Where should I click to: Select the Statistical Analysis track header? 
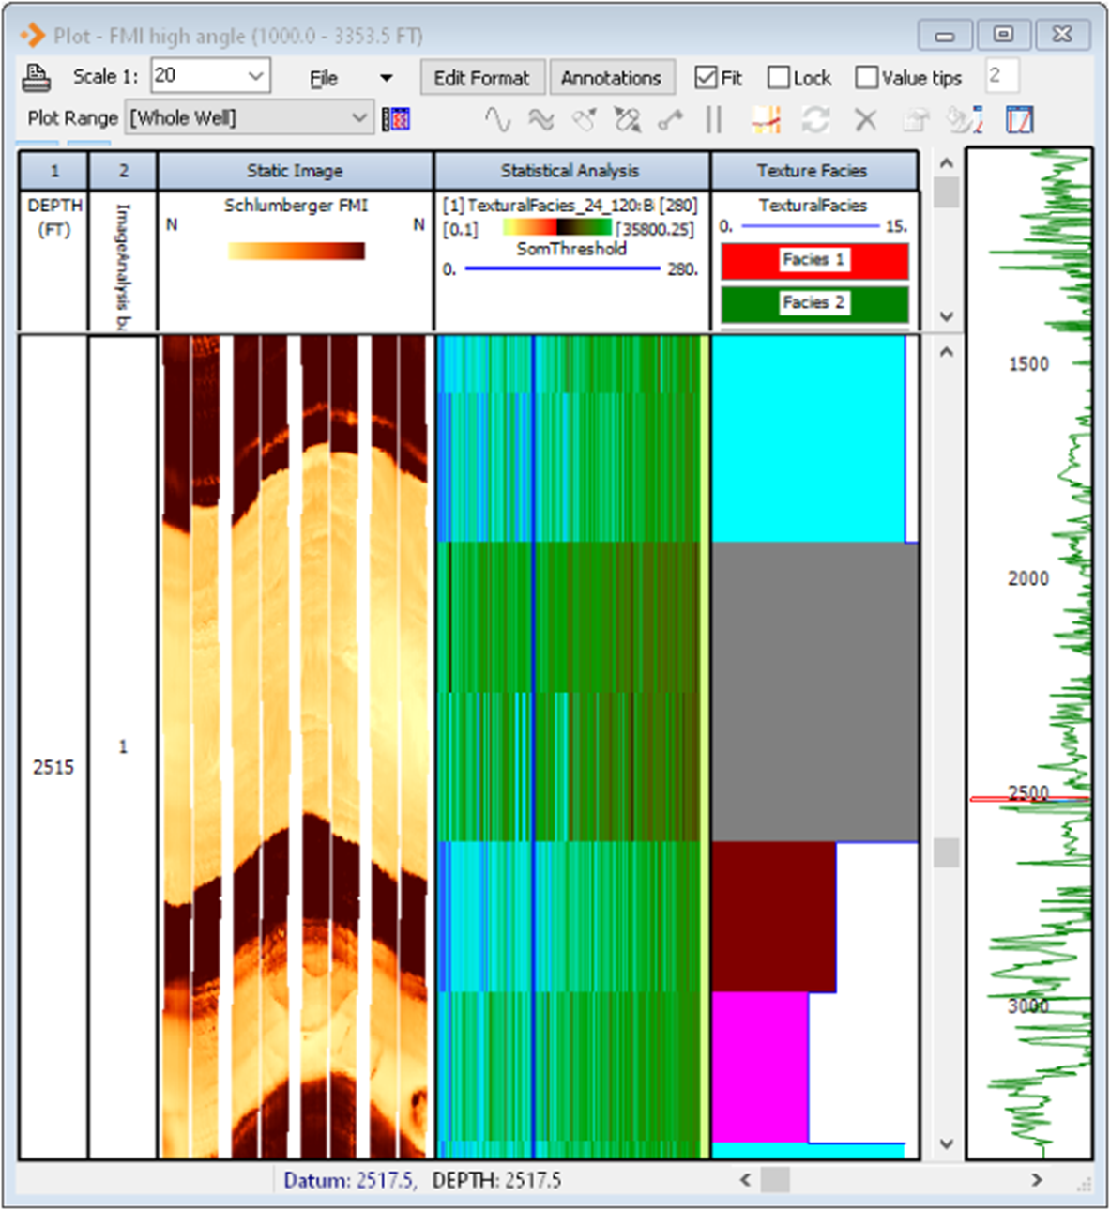pyautogui.click(x=570, y=170)
